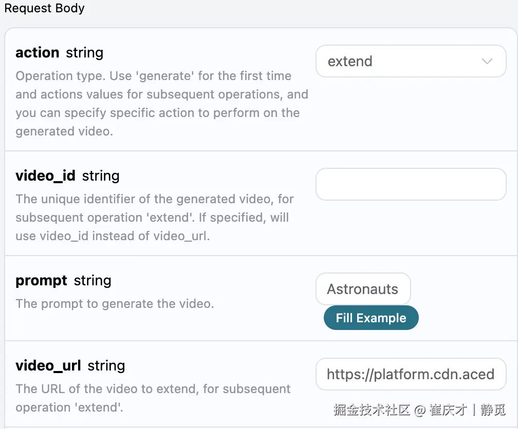Click the bold prompt parameter name

(x=41, y=281)
